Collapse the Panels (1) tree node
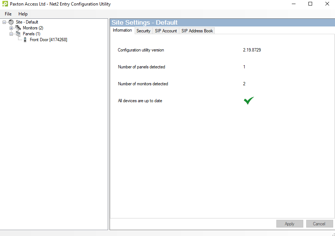 (x=11, y=34)
